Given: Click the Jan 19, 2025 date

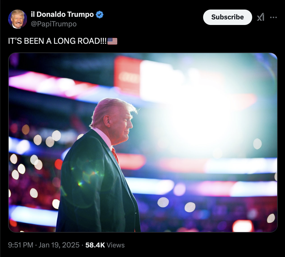Looking at the screenshot, I should (59, 245).
